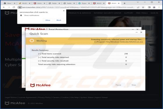
Task: Open the Legal Notice footer link
Action: [x=11, y=97]
